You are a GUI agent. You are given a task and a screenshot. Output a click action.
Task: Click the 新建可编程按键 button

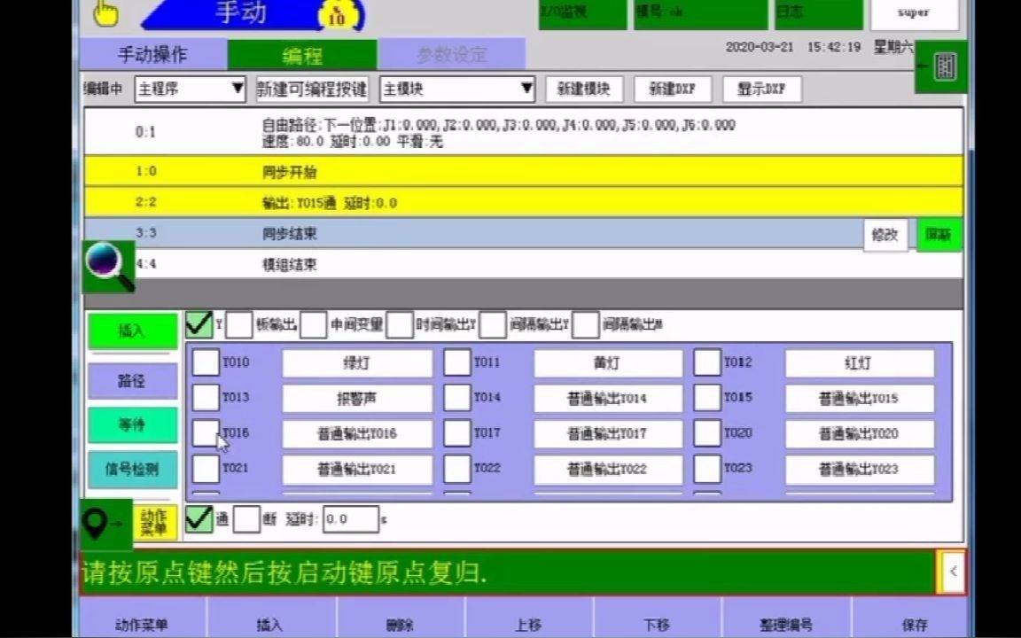[312, 89]
